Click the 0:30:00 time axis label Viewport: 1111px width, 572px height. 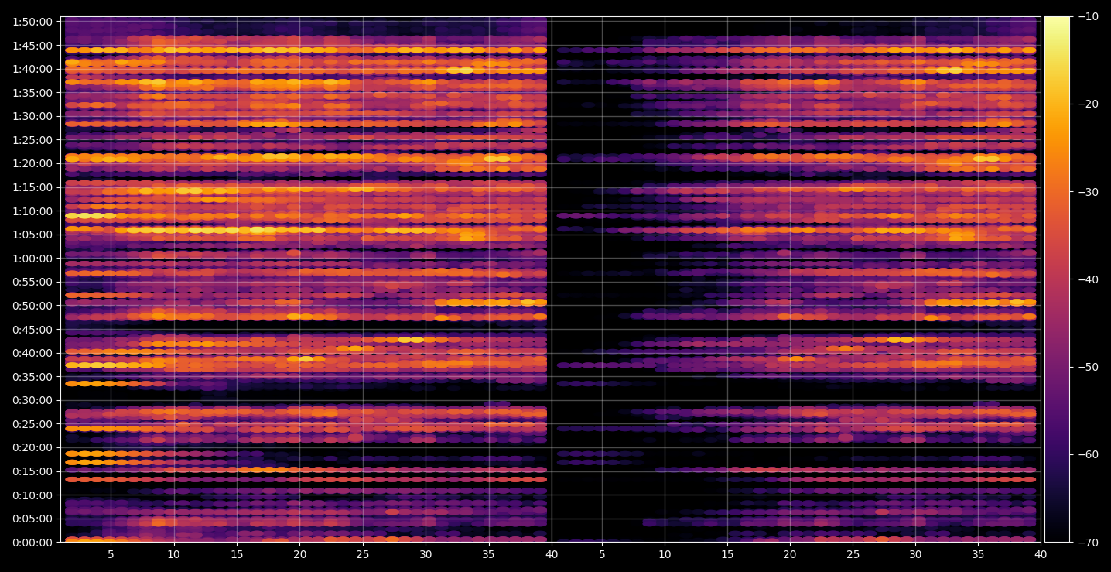coord(32,400)
